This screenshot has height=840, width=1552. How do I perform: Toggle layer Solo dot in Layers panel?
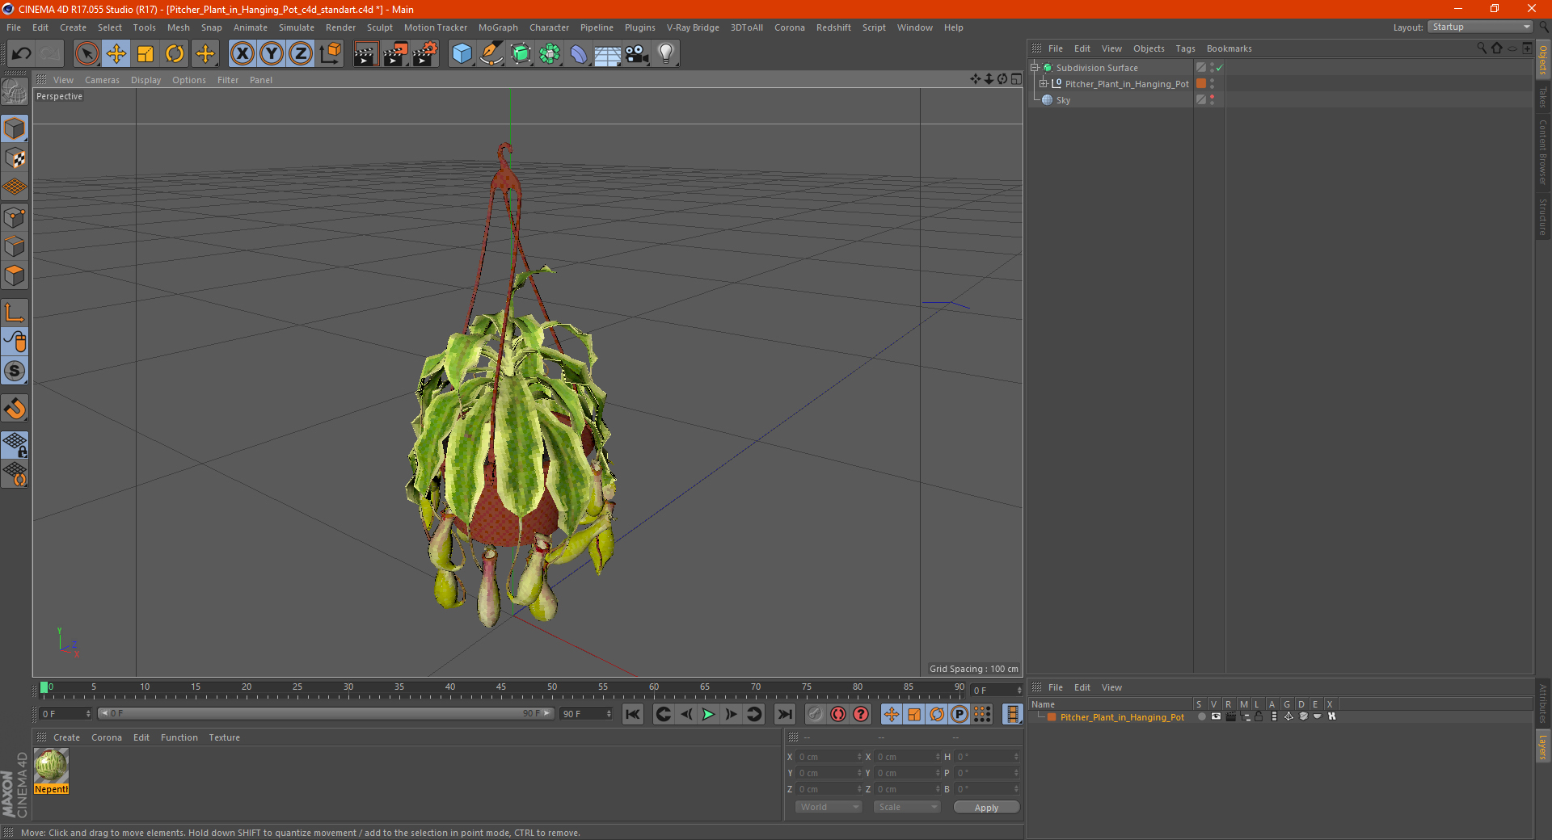point(1201,716)
